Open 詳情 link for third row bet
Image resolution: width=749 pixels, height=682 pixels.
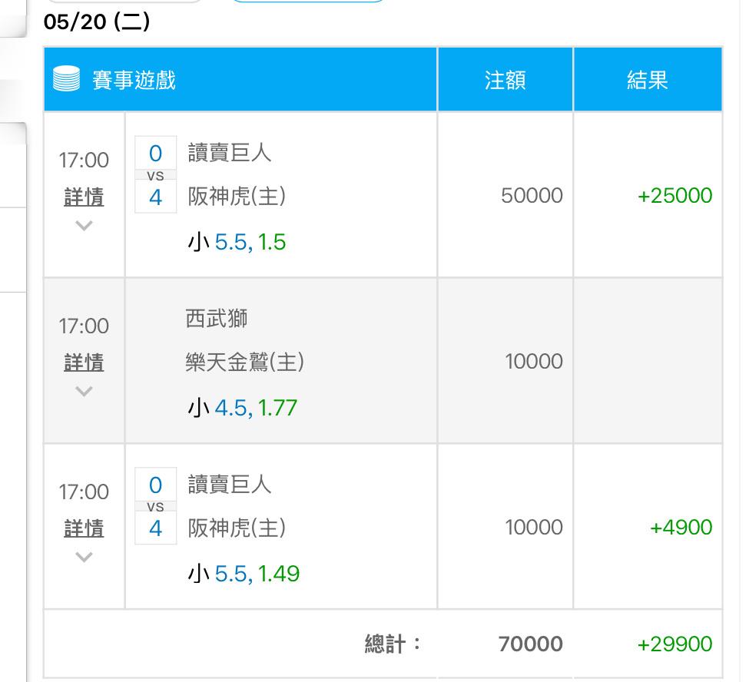pyautogui.click(x=84, y=528)
